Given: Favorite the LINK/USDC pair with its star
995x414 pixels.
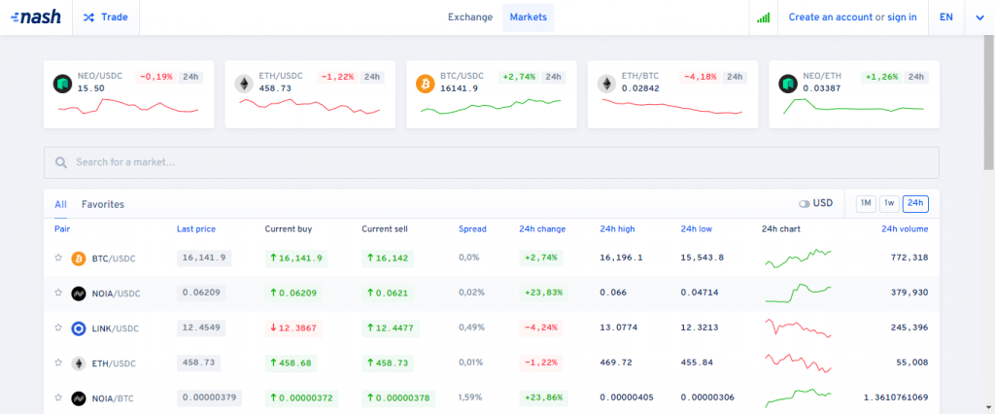Looking at the screenshot, I should coord(57,328).
